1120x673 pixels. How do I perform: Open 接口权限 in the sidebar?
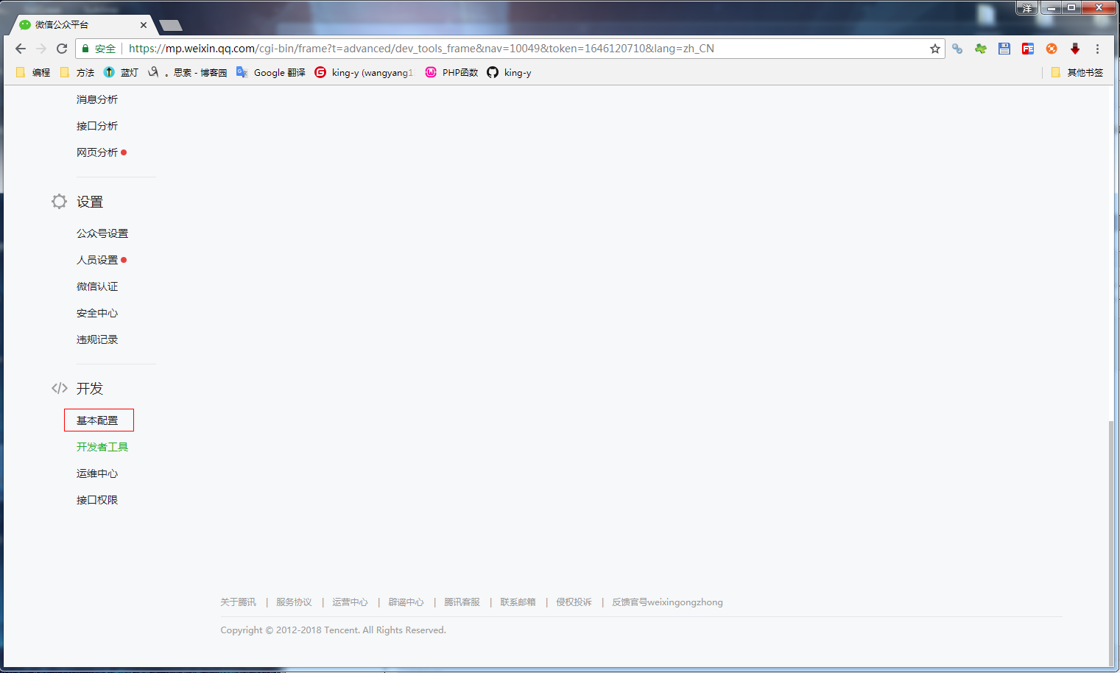97,500
